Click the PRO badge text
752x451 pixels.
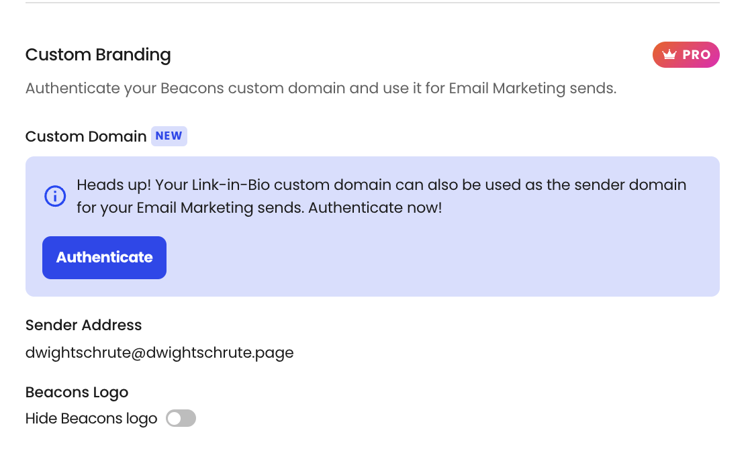(x=696, y=54)
